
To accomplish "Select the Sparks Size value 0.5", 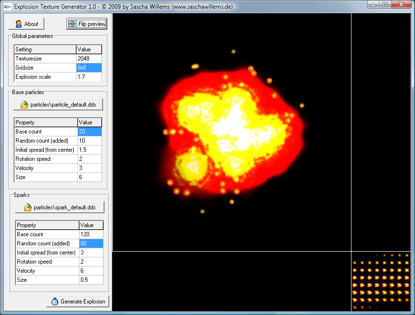I will [91, 280].
